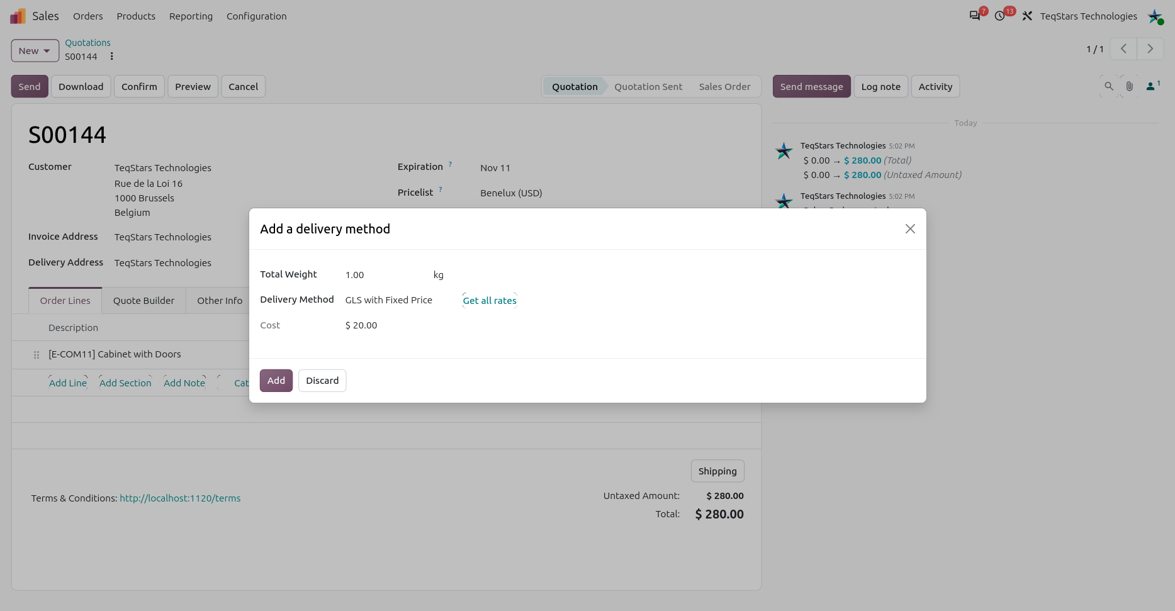The image size is (1175, 611).
Task: Click the Description column header
Action: click(73, 328)
